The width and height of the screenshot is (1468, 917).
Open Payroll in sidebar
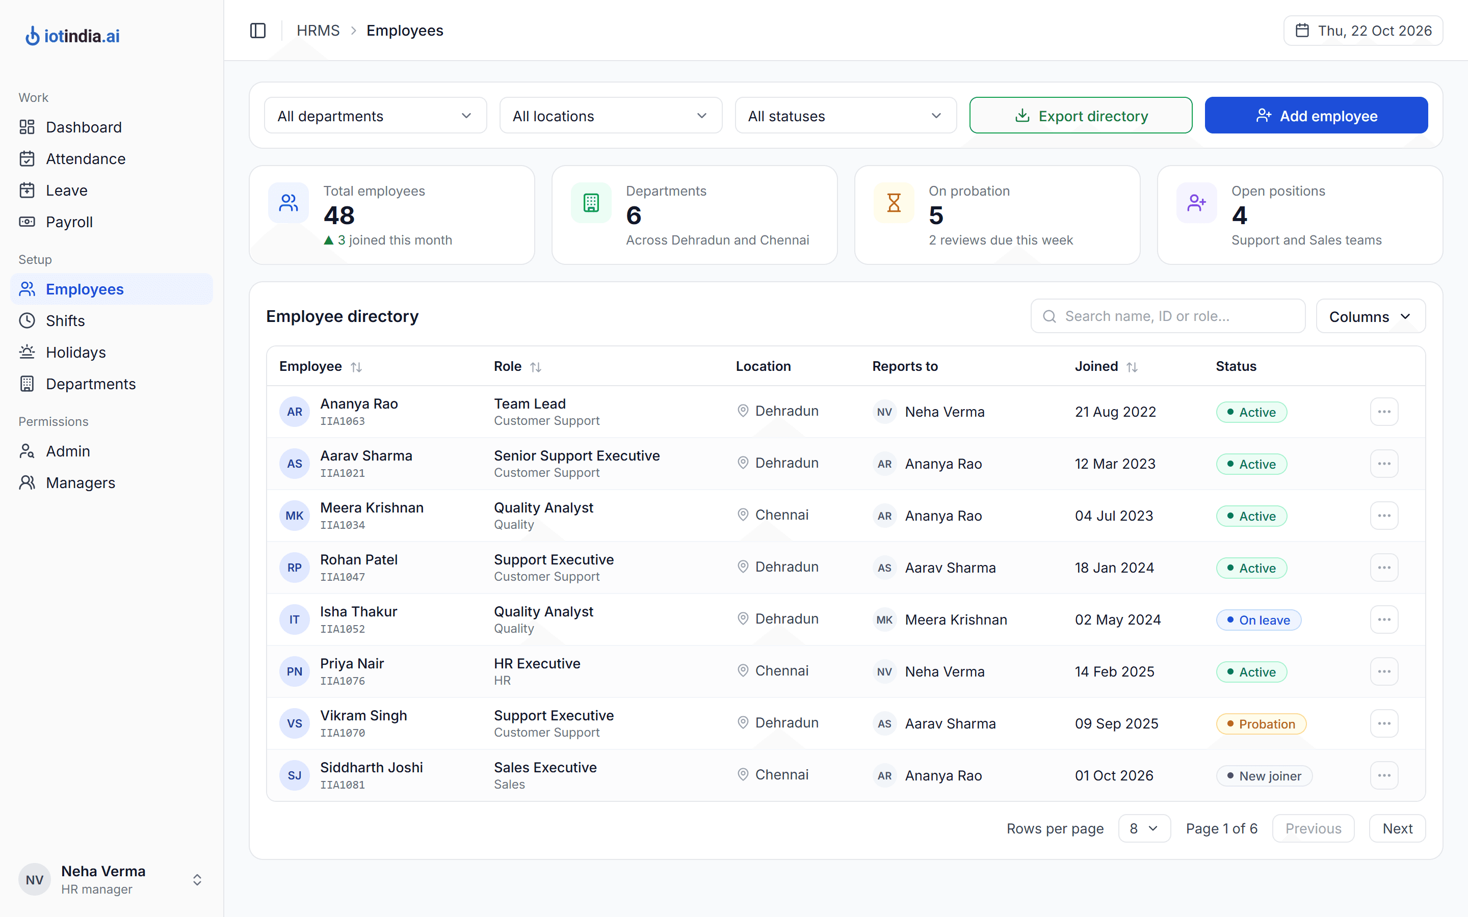tap(112, 222)
